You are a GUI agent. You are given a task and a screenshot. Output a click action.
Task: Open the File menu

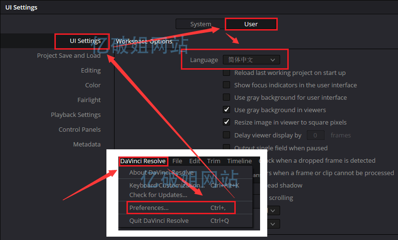point(177,161)
